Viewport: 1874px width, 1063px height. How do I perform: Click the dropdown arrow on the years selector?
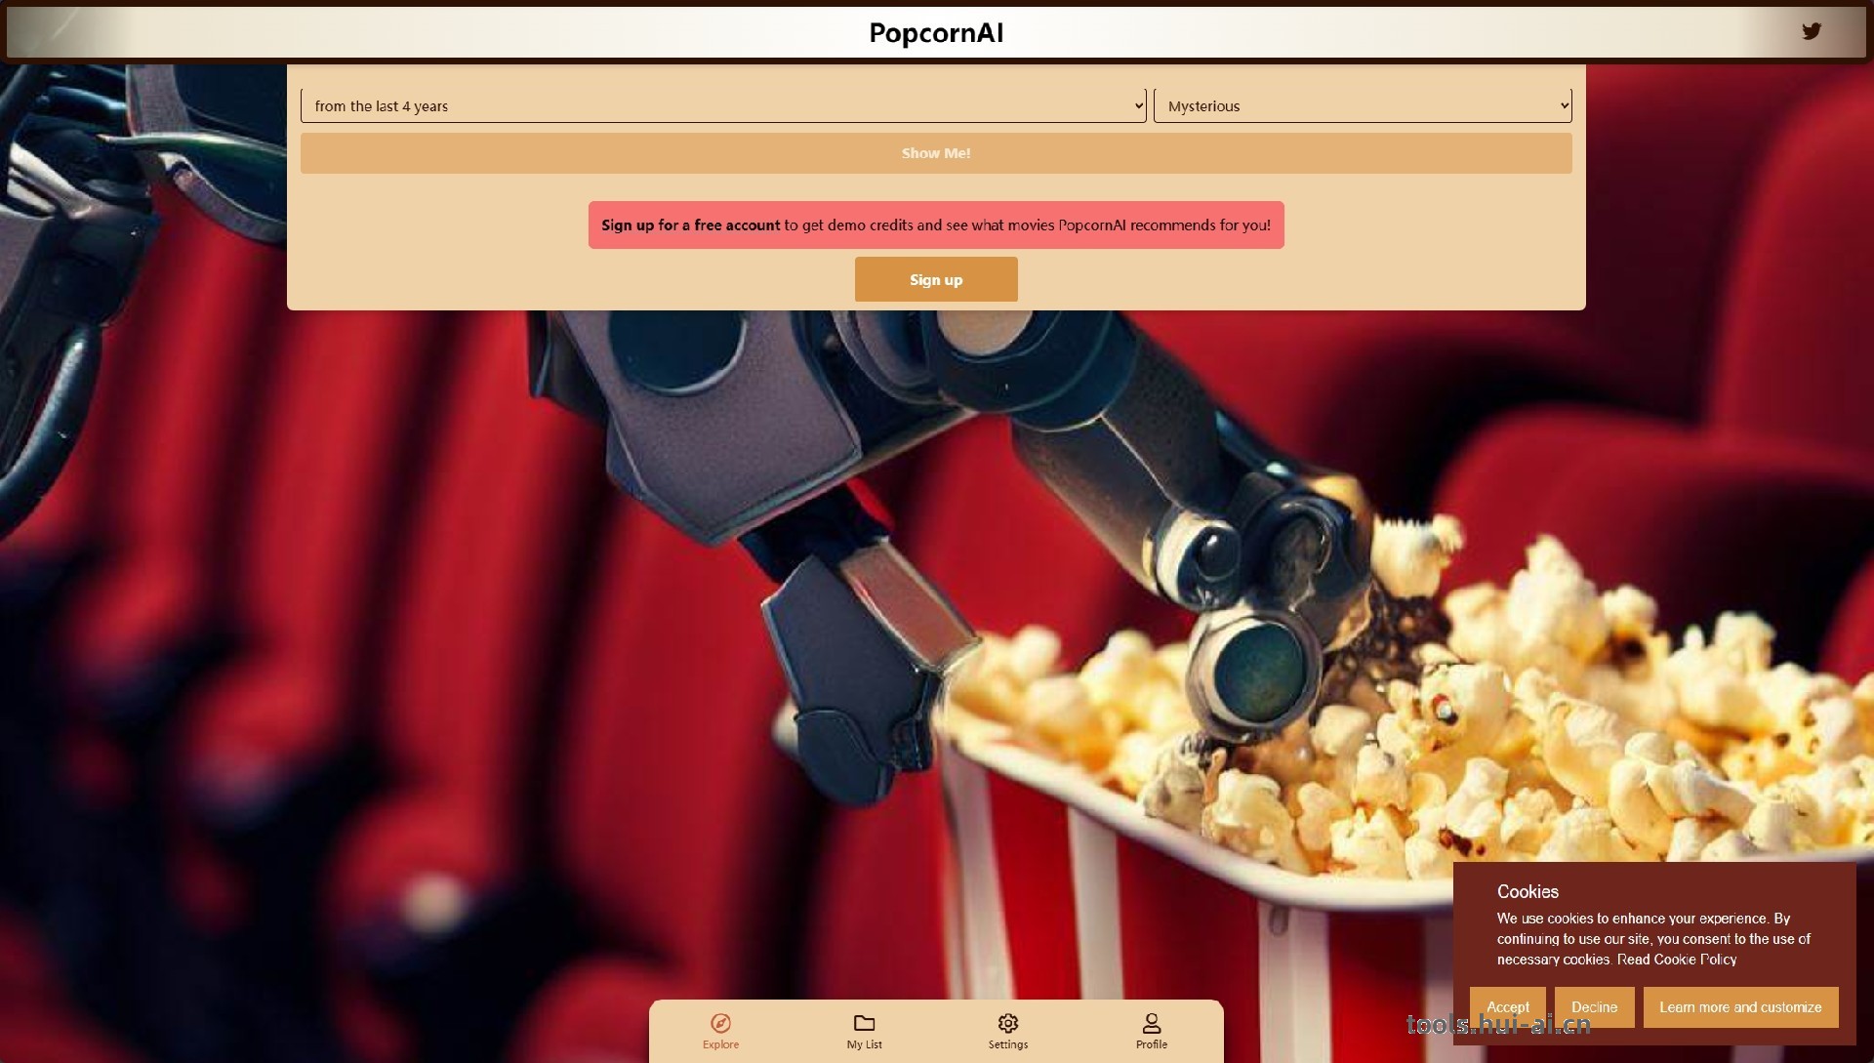click(1138, 105)
